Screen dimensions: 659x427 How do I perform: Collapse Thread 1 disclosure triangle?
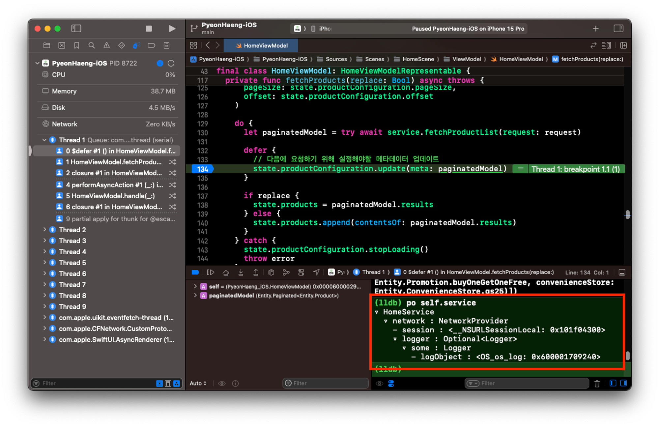(44, 140)
